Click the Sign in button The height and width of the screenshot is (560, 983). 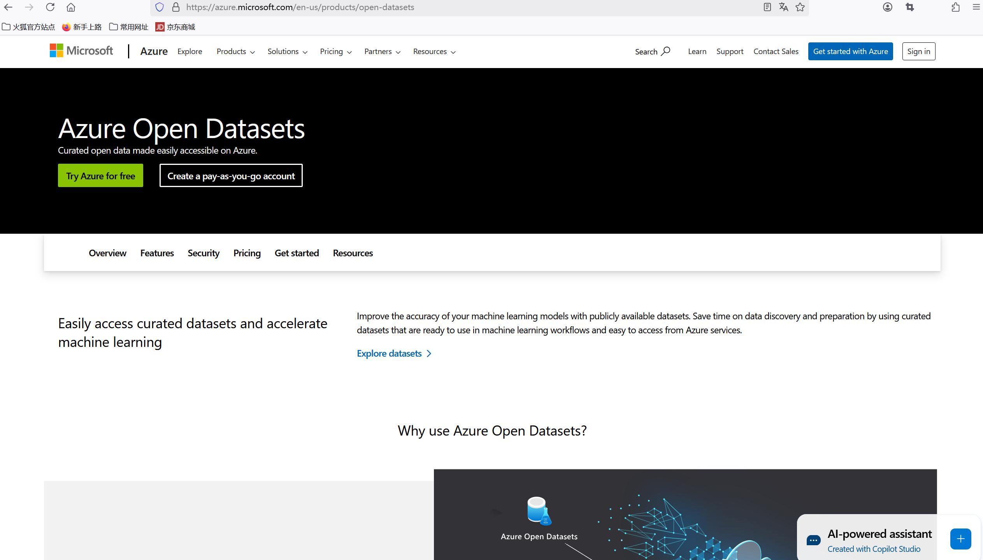(x=918, y=51)
